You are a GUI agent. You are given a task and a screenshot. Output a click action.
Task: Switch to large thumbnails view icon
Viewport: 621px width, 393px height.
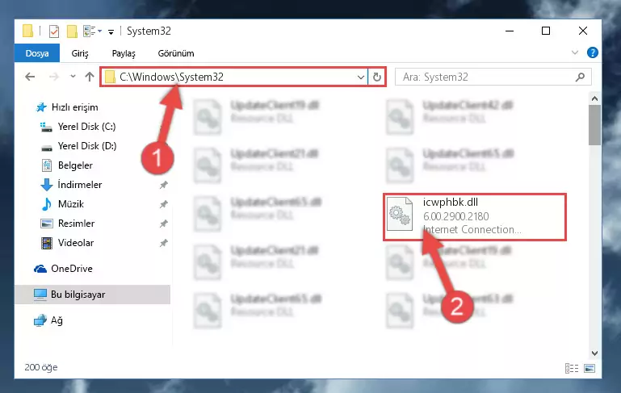(x=590, y=369)
